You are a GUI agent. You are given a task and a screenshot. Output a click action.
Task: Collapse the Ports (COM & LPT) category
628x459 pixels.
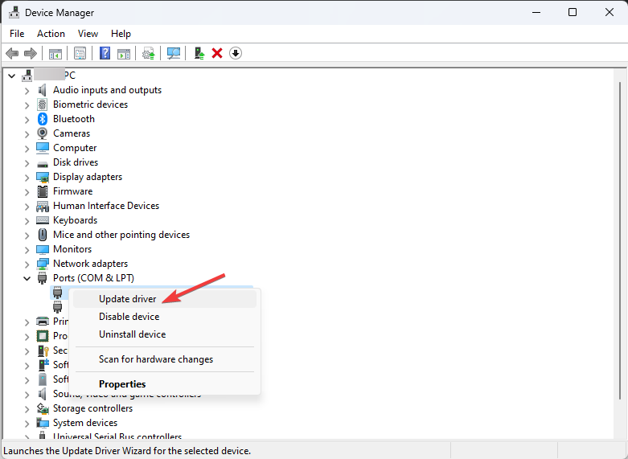pyautogui.click(x=27, y=278)
